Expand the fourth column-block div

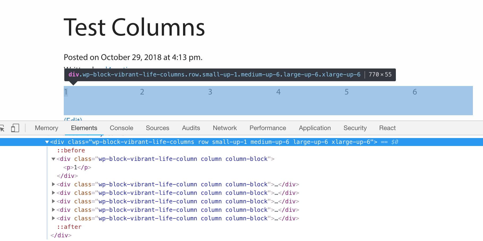coord(53,201)
